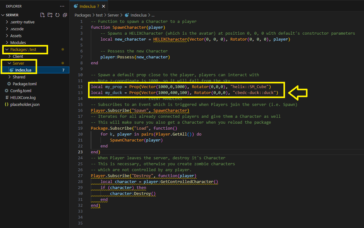Click the New Folder icon in Explorer
The image size is (364, 228).
tap(50, 15)
